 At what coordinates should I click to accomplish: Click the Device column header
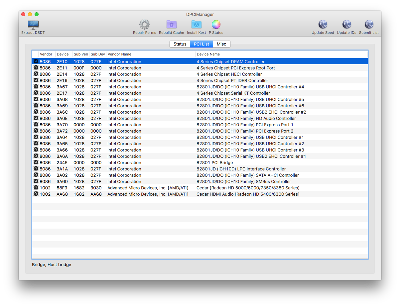coord(63,54)
